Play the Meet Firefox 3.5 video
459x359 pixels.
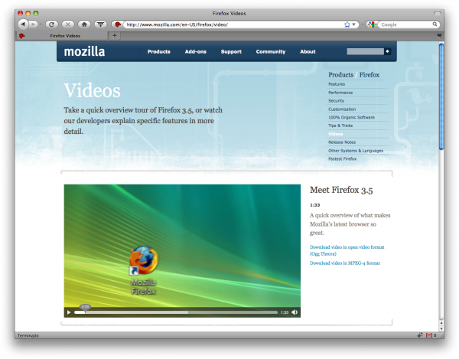69,312
